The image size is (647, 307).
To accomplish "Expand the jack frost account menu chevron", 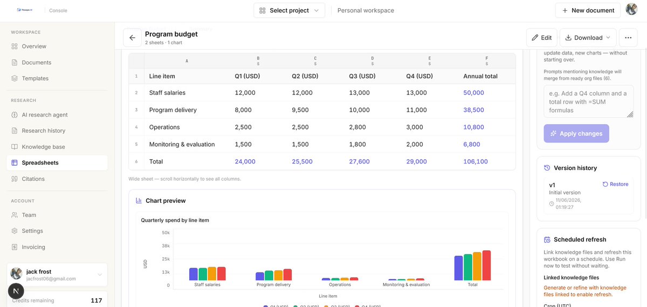I will coord(100,275).
